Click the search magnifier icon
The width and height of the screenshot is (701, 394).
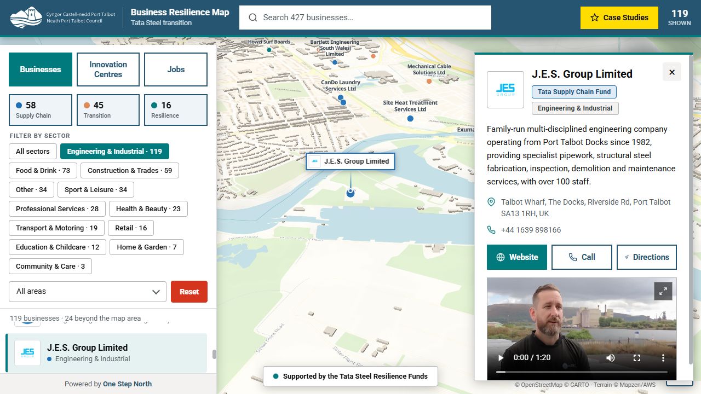[253, 18]
